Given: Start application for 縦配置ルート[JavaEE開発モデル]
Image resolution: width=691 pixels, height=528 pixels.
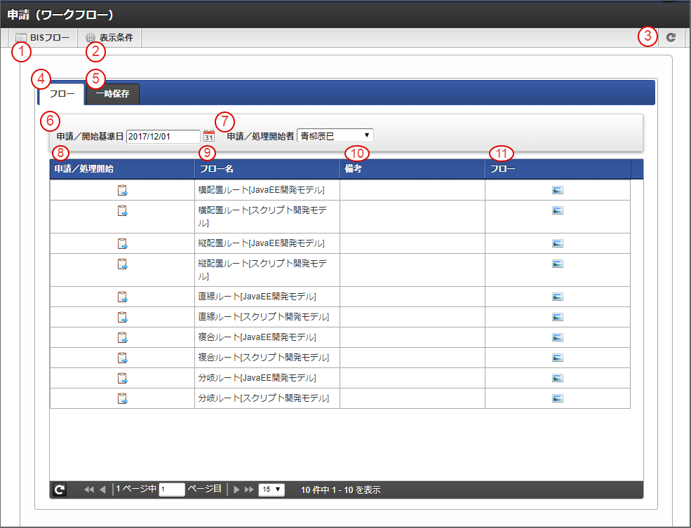Looking at the screenshot, I should pos(122,243).
